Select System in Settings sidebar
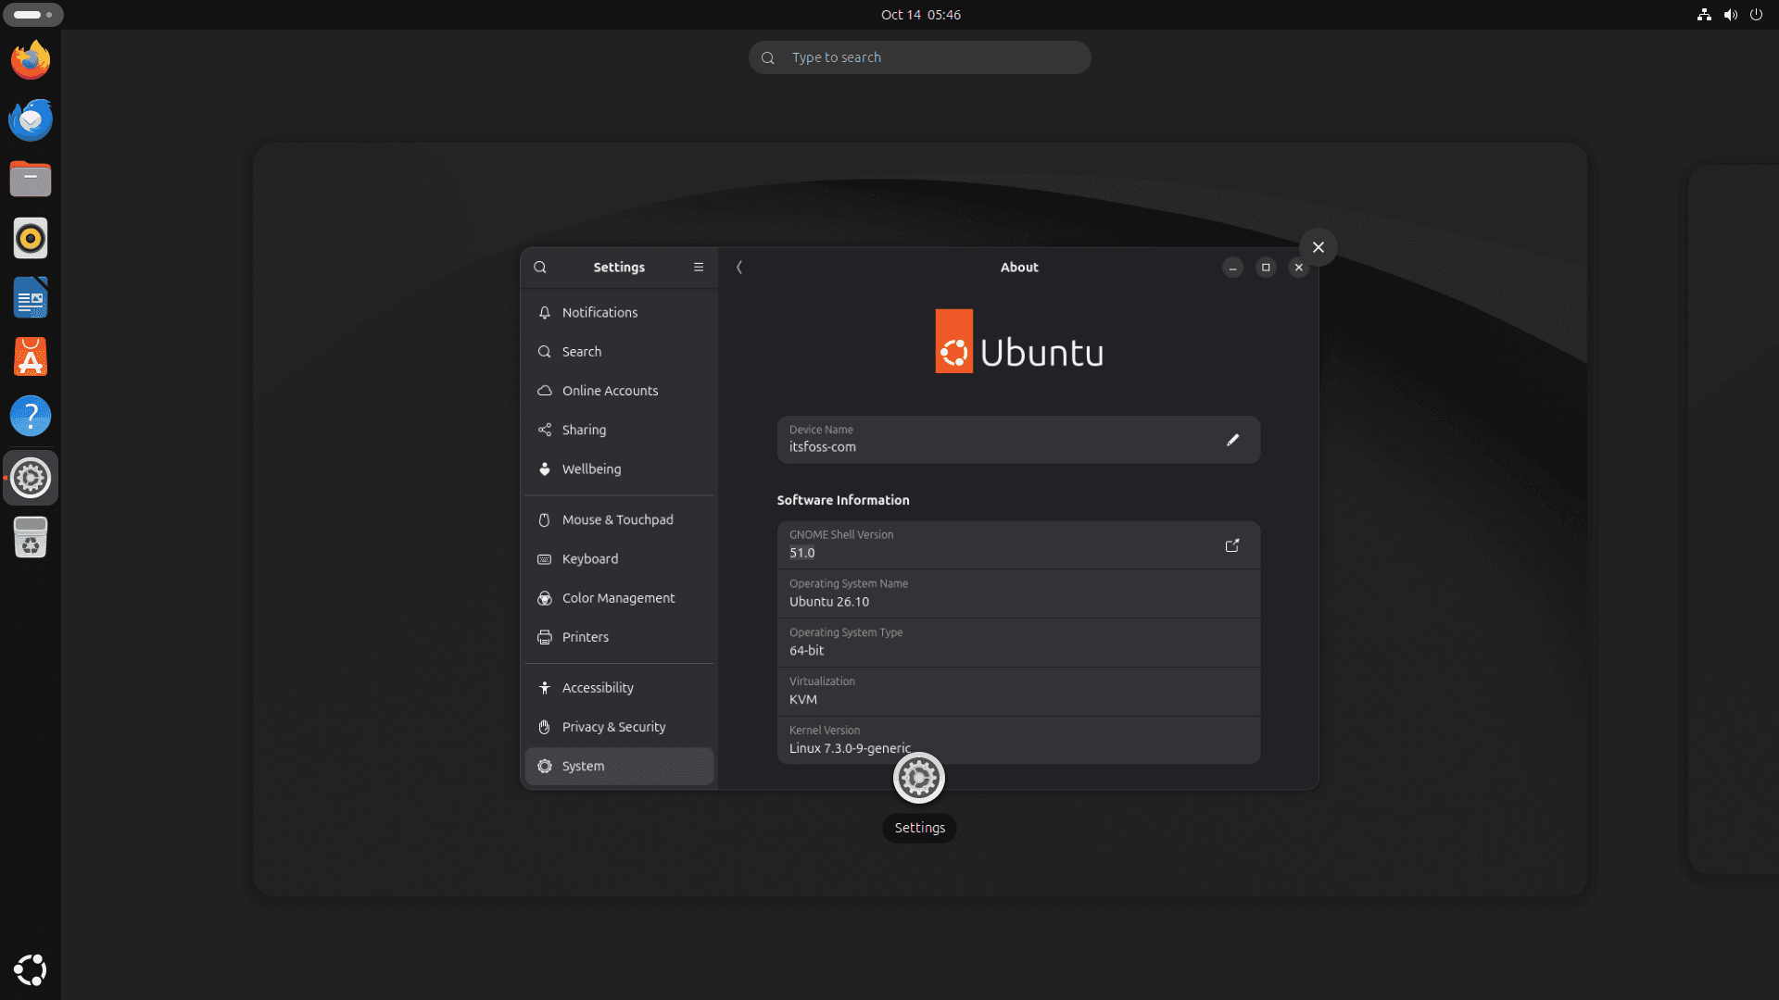Viewport: 1779px width, 1000px height. tap(619, 767)
